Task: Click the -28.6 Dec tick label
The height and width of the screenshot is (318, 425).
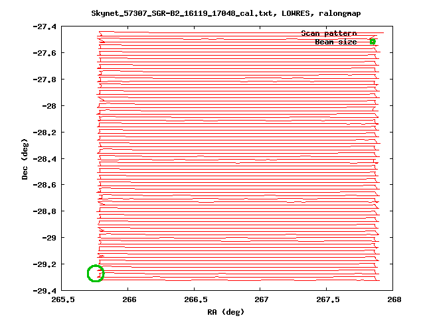Action: (x=44, y=185)
